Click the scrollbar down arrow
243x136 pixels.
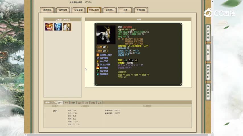212,132
